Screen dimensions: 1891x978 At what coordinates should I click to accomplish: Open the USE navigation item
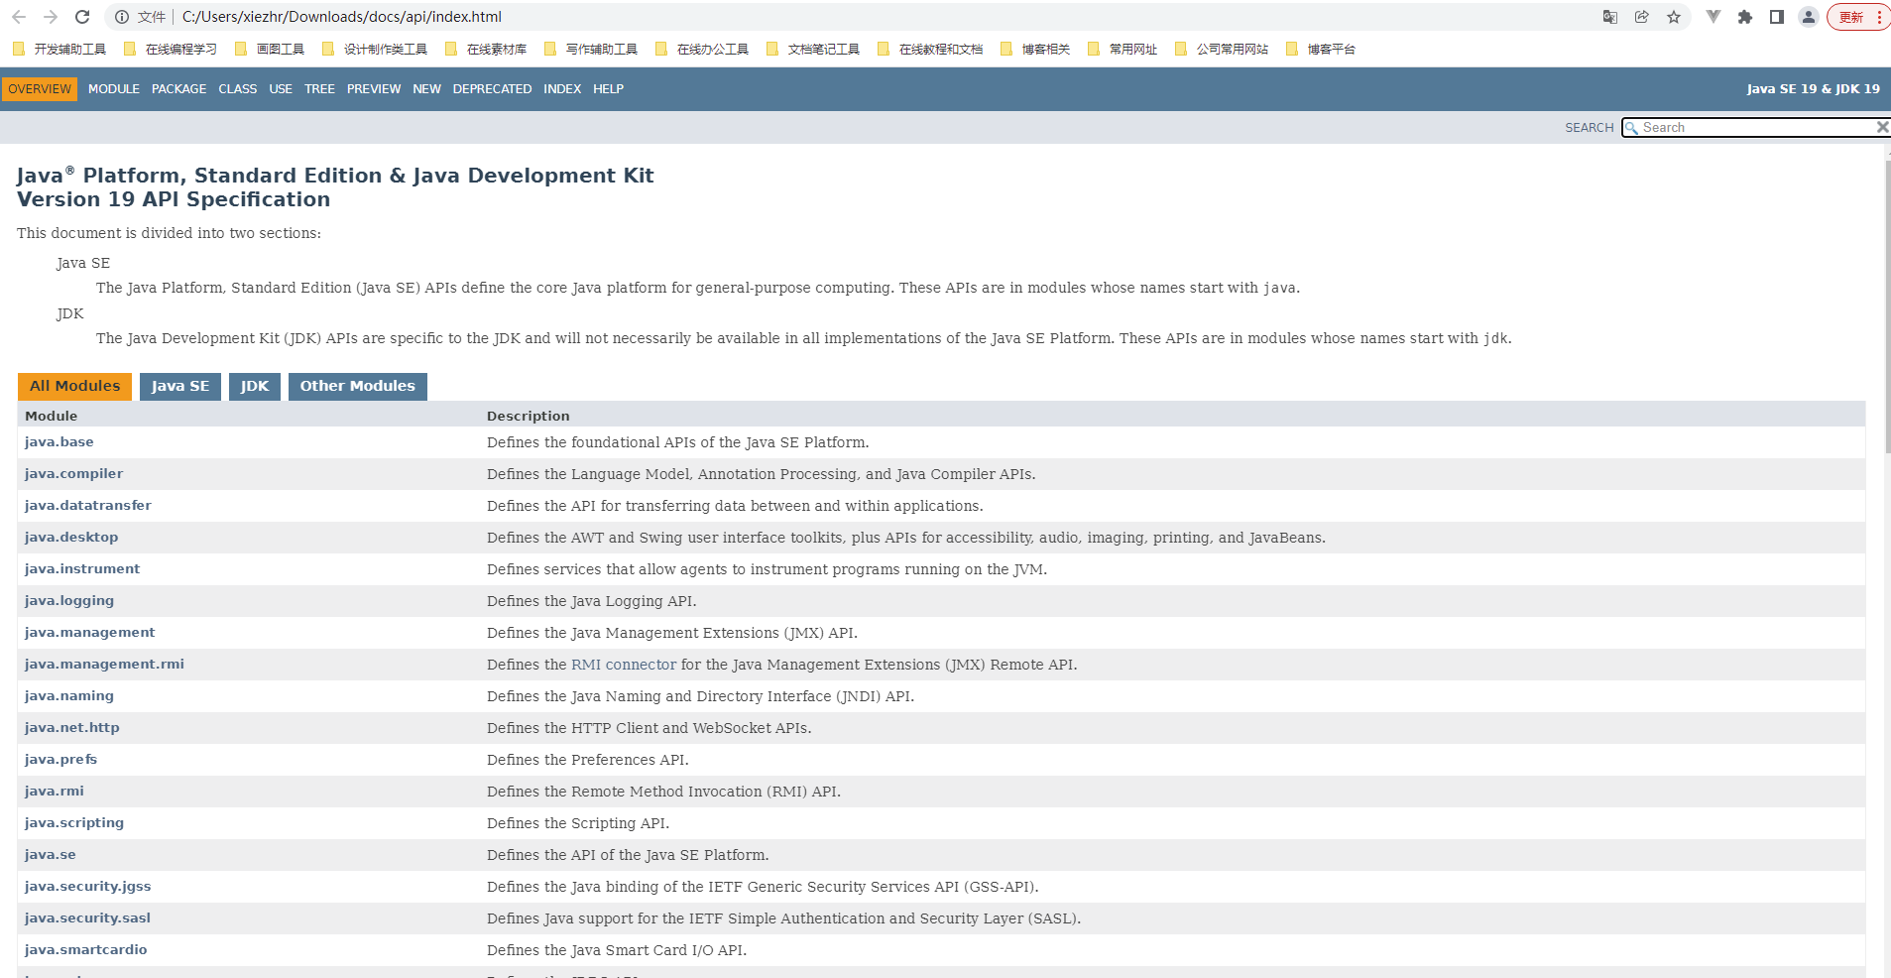pyautogui.click(x=281, y=89)
